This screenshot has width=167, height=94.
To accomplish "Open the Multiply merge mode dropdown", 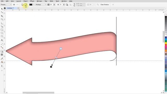I will click(x=41, y=5).
